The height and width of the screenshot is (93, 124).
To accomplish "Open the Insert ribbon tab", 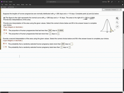I will pos(10,5).
